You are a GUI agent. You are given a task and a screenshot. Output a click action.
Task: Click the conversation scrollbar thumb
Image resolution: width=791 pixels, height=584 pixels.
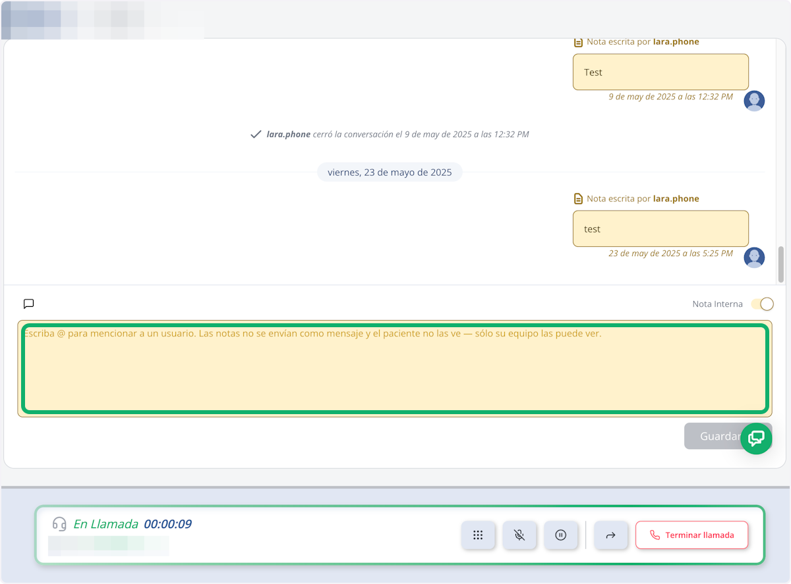781,264
